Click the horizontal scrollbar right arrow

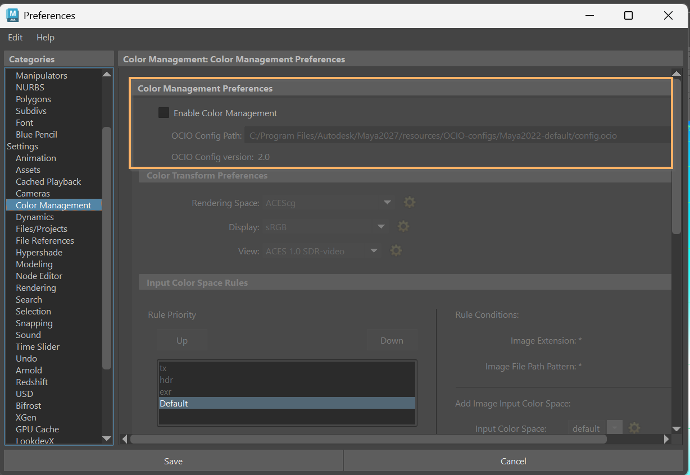666,439
